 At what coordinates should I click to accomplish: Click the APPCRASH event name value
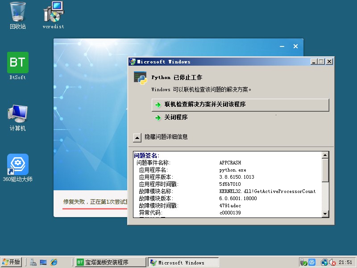coord(230,163)
